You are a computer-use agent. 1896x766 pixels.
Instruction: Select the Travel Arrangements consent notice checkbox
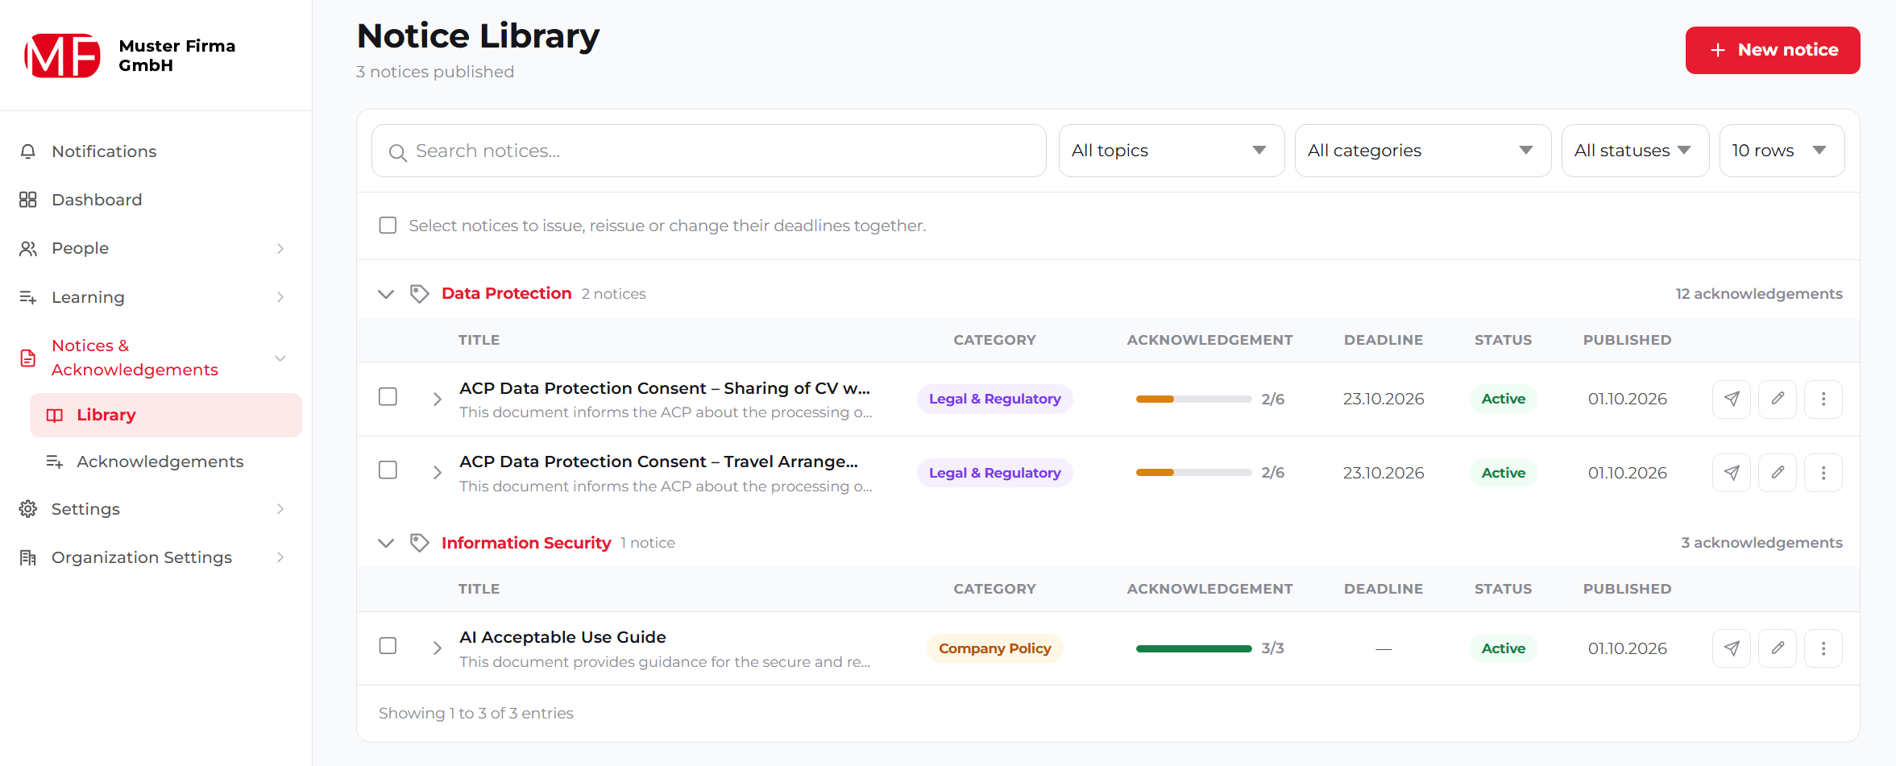[x=388, y=470]
